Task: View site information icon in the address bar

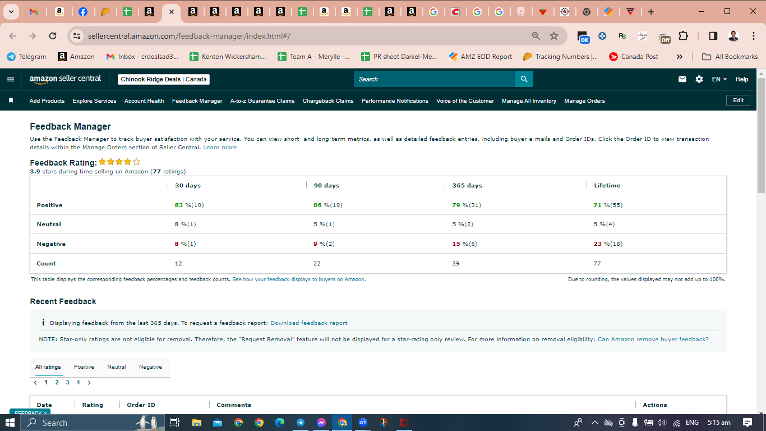Action: pos(77,36)
